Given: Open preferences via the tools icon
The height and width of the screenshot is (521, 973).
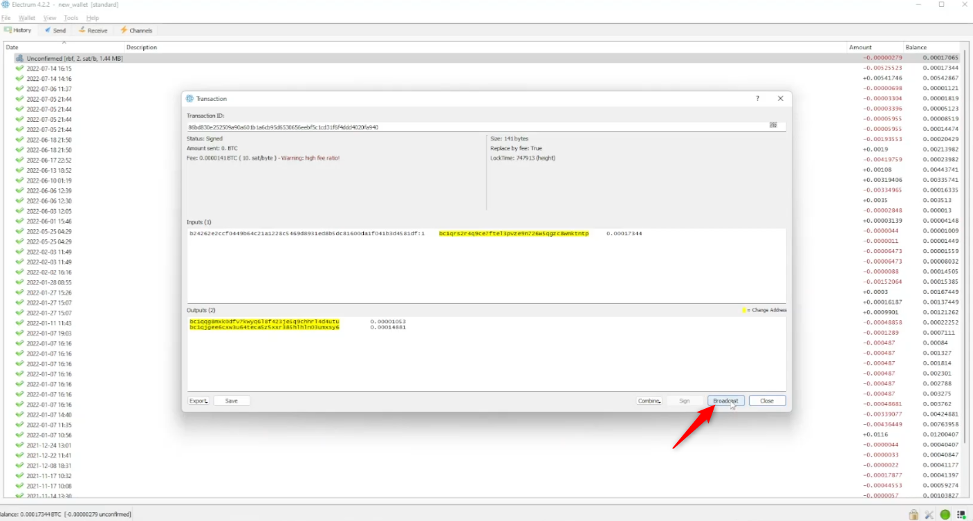Looking at the screenshot, I should (x=929, y=515).
